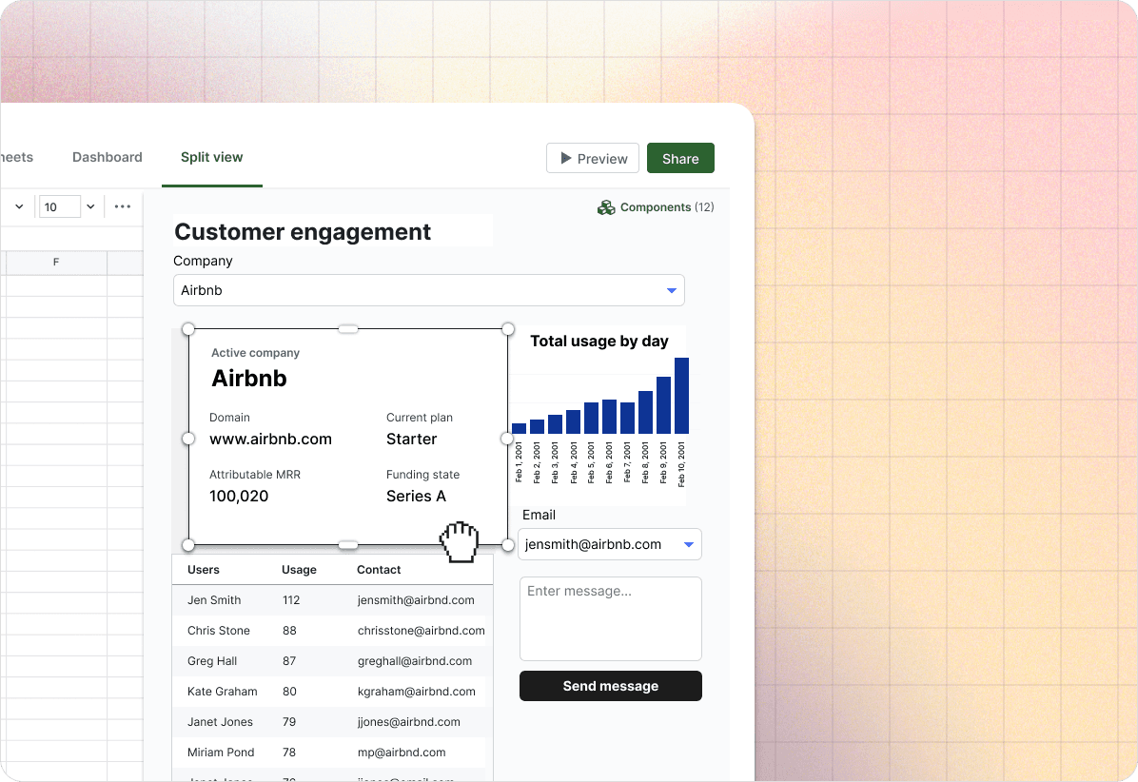Click the Total usage by day chart title

tap(598, 341)
